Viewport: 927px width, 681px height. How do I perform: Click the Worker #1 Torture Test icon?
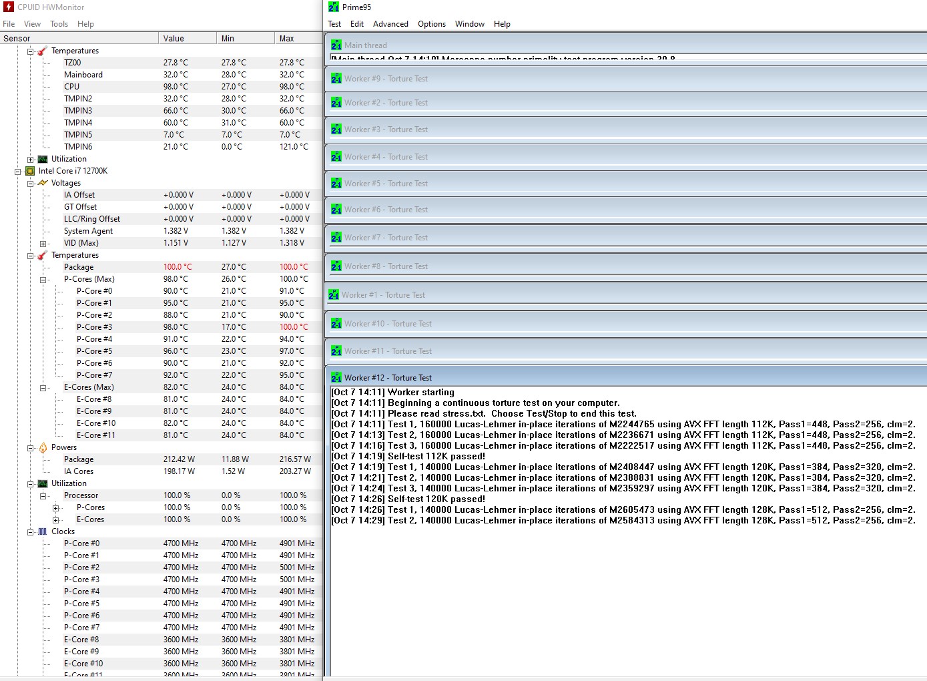(x=334, y=295)
